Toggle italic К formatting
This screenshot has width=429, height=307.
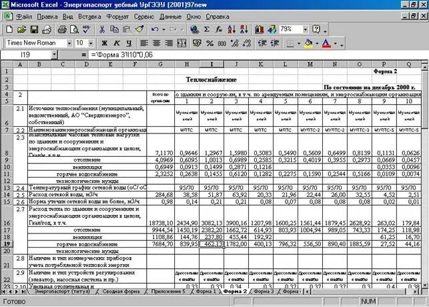click(117, 43)
